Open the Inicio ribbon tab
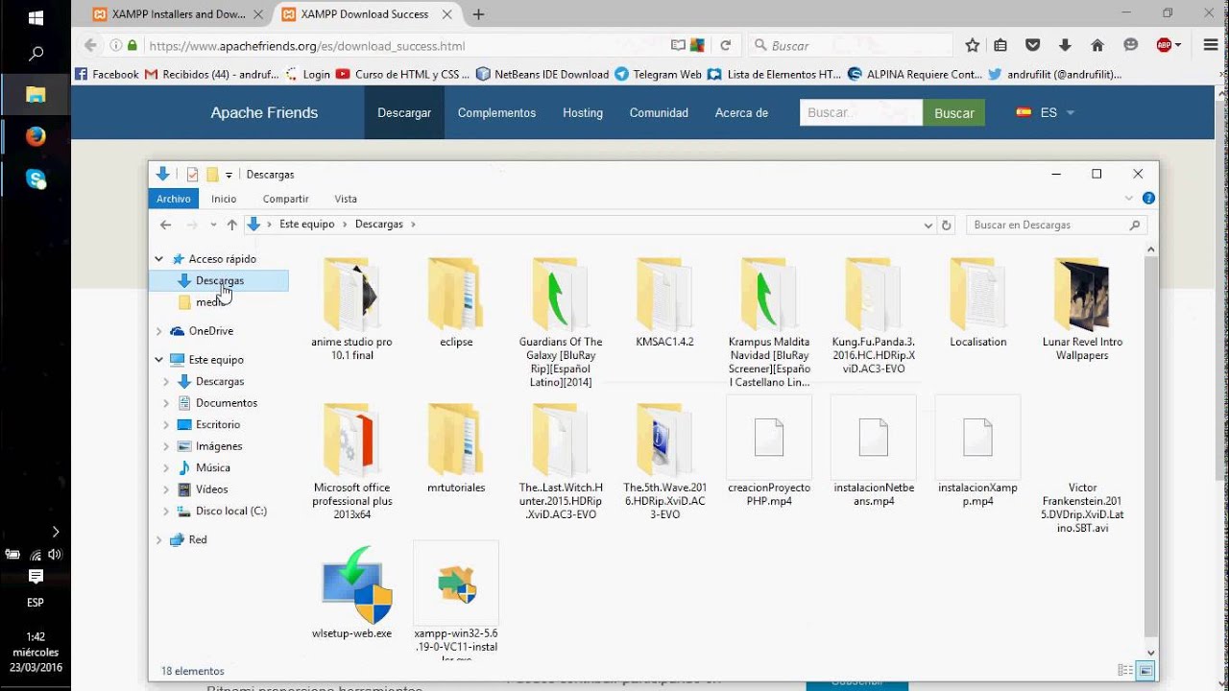This screenshot has height=691, width=1229. click(x=224, y=199)
